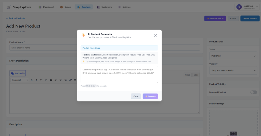Open the Visibility dropdown
Screen dimensions: 261x136
pos(233,70)
